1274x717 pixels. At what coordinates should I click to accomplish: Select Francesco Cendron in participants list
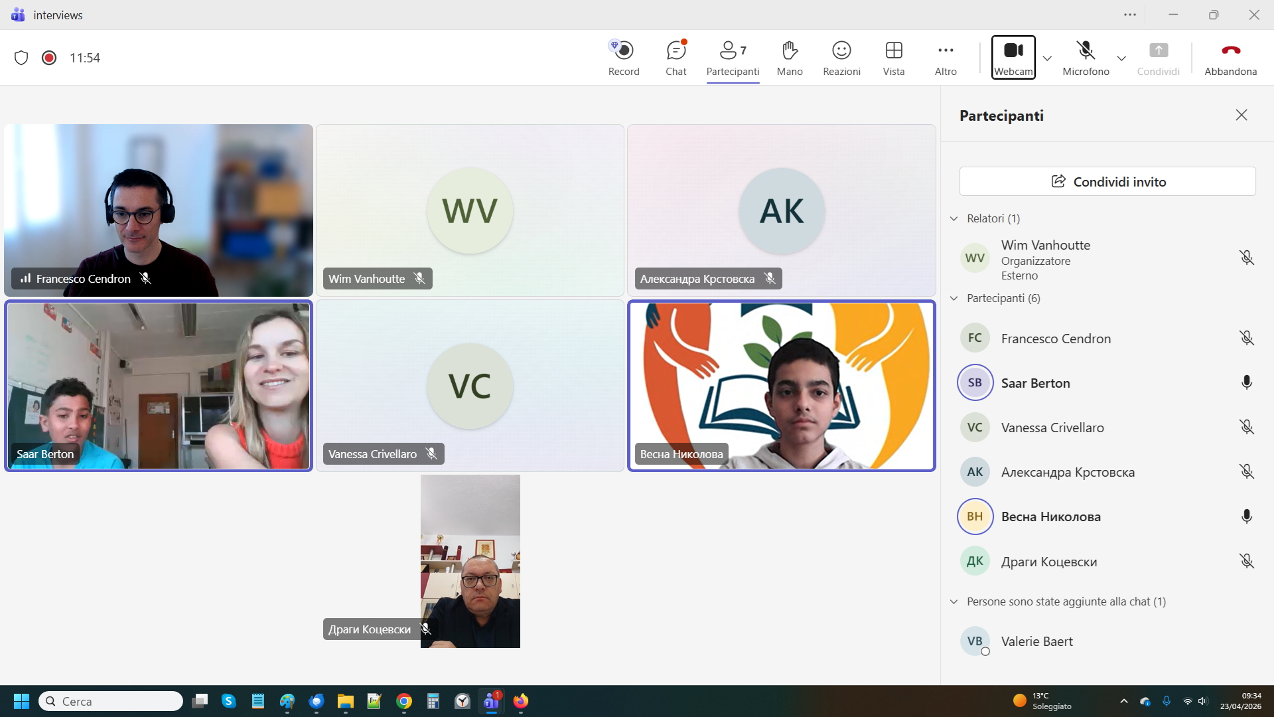1107,338
